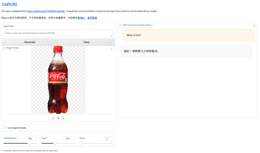Click the paste from clipboard icon

point(63,118)
